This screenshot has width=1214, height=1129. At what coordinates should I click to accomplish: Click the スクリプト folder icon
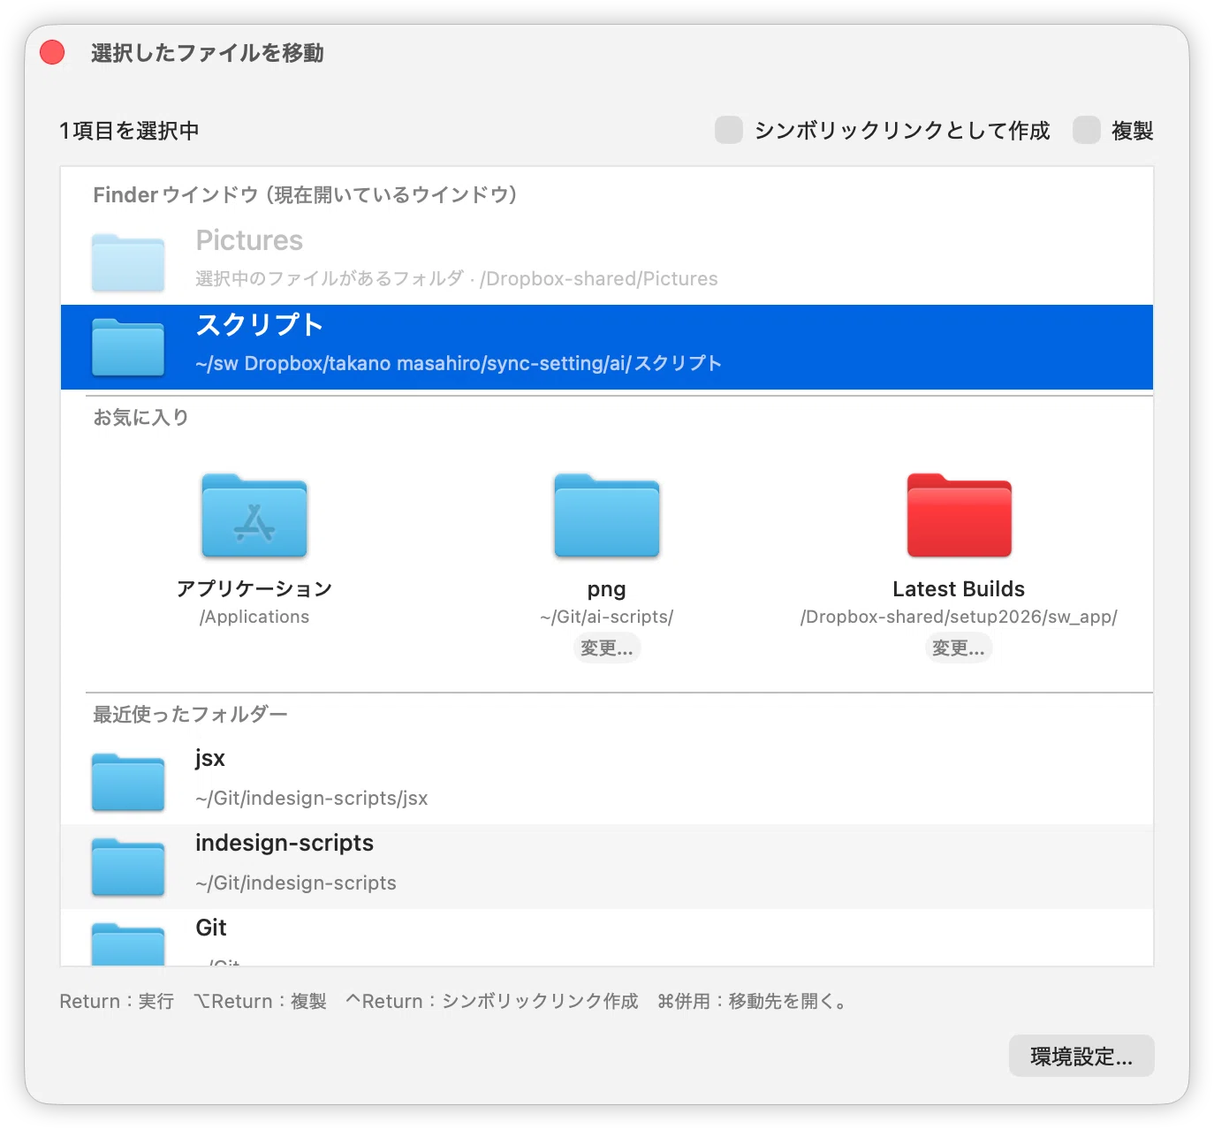[128, 347]
